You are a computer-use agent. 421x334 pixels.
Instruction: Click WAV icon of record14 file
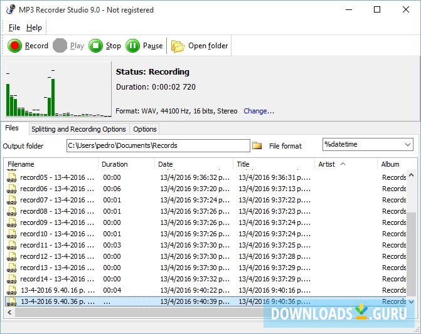pyautogui.click(x=11, y=279)
